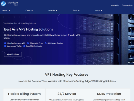
Task: Click checkmark icon beside Unmetered Traffic
Action: pos(5,46)
